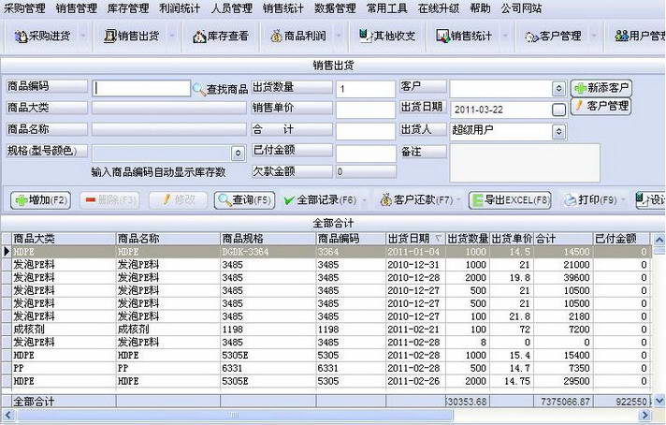Open the 常用工具 menu
666x425 pixels.
(x=387, y=8)
